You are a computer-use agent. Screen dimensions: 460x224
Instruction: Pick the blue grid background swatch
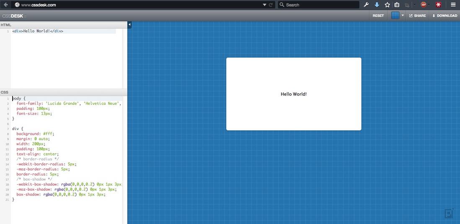(395, 15)
